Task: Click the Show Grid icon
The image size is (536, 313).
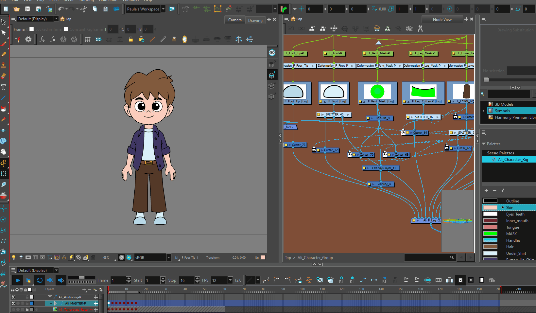Action: coord(87,40)
